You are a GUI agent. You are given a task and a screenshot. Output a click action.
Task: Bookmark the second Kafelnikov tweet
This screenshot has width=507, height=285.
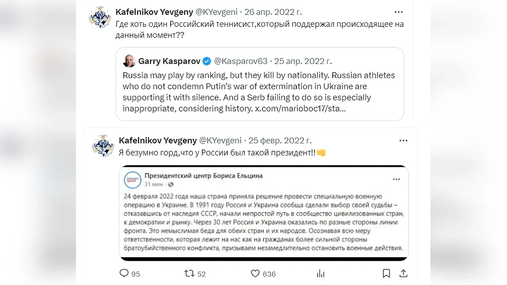click(386, 274)
